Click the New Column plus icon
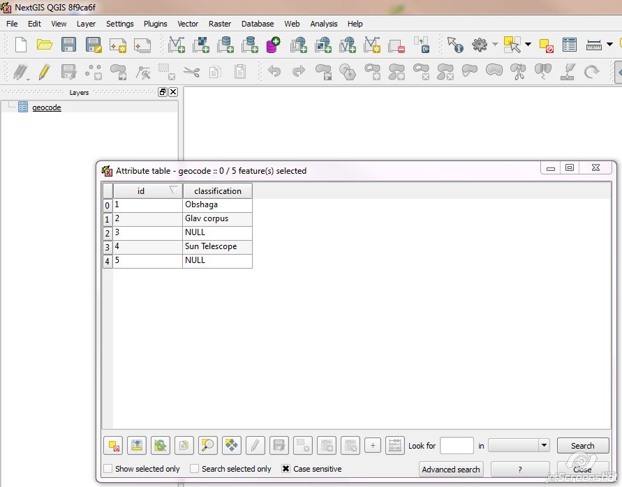 373,446
